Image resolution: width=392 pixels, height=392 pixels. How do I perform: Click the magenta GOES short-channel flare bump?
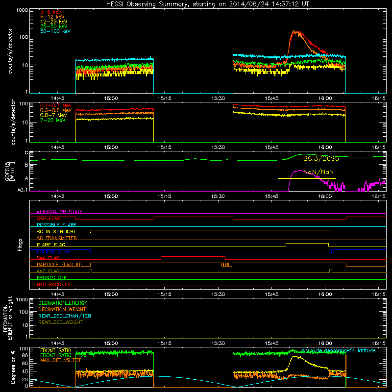click(x=299, y=171)
